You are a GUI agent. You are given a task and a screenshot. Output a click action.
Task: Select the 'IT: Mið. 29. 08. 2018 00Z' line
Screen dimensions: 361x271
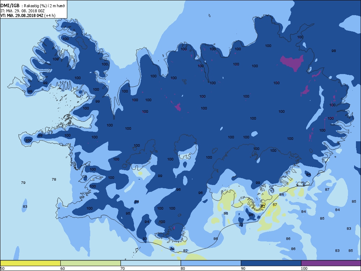point(22,11)
